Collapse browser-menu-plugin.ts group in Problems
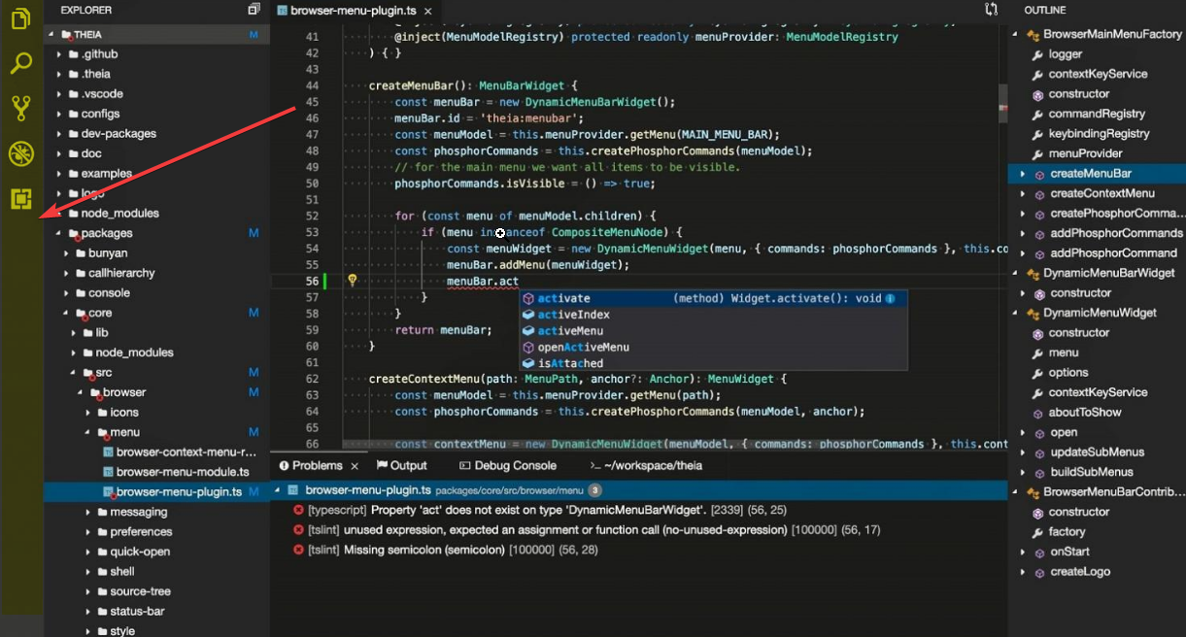 coord(278,490)
